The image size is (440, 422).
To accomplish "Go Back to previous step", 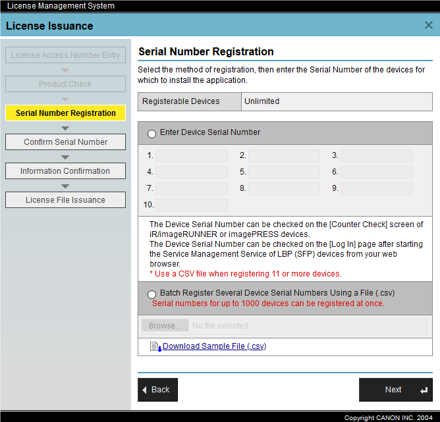I will click(157, 390).
